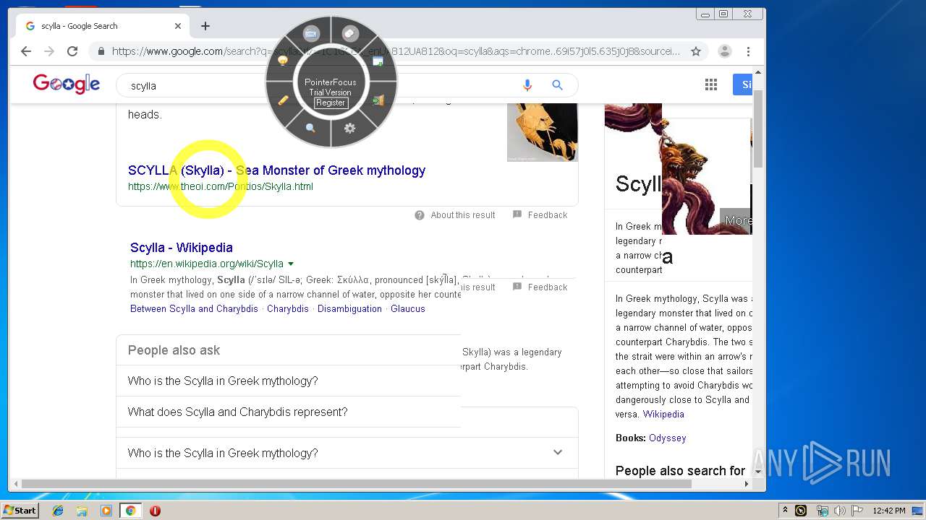The width and height of the screenshot is (926, 520).
Task: Open the Wikipedia link in knowledge panel
Action: (663, 414)
